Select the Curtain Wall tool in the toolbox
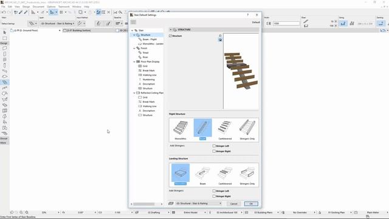Viewport: 389px width, 219px height. [4, 111]
